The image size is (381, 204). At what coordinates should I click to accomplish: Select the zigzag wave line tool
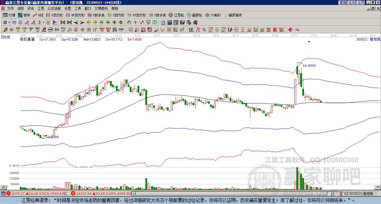click(163, 30)
